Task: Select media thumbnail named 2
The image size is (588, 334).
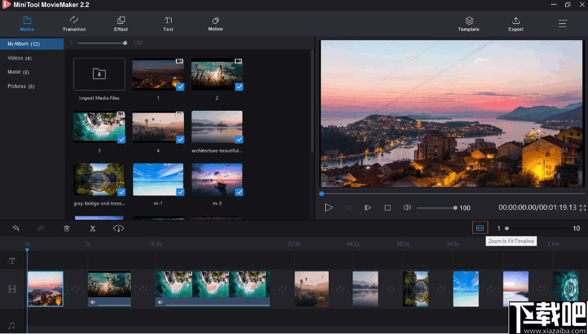Action: 217,74
